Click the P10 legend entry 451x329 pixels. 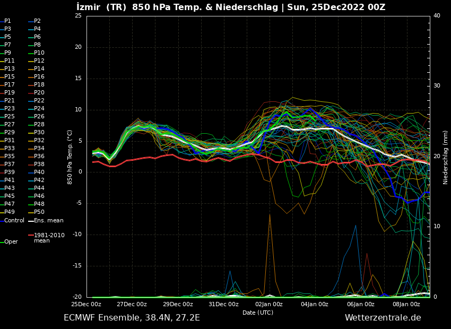tap(36, 53)
